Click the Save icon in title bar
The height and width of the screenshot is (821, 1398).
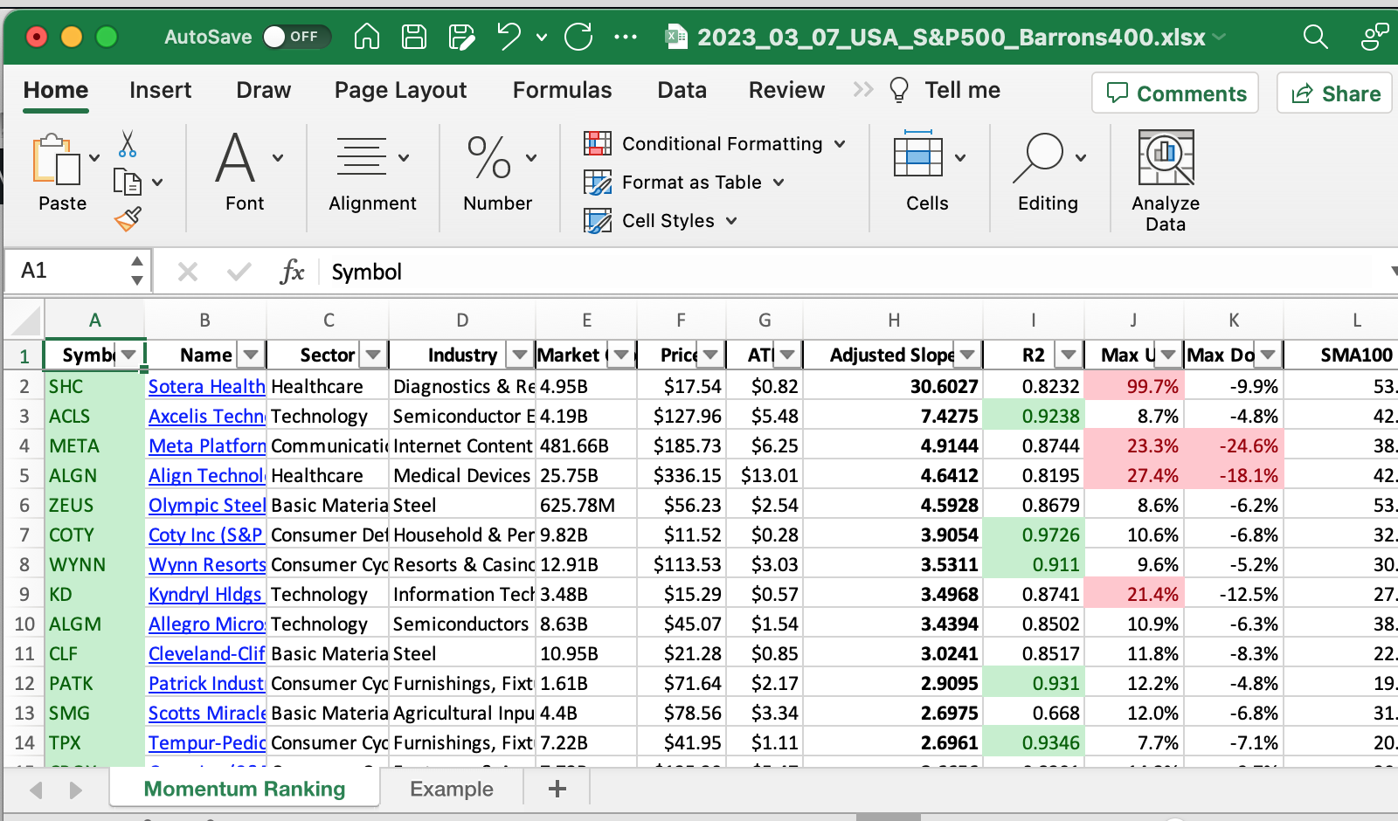pyautogui.click(x=413, y=37)
